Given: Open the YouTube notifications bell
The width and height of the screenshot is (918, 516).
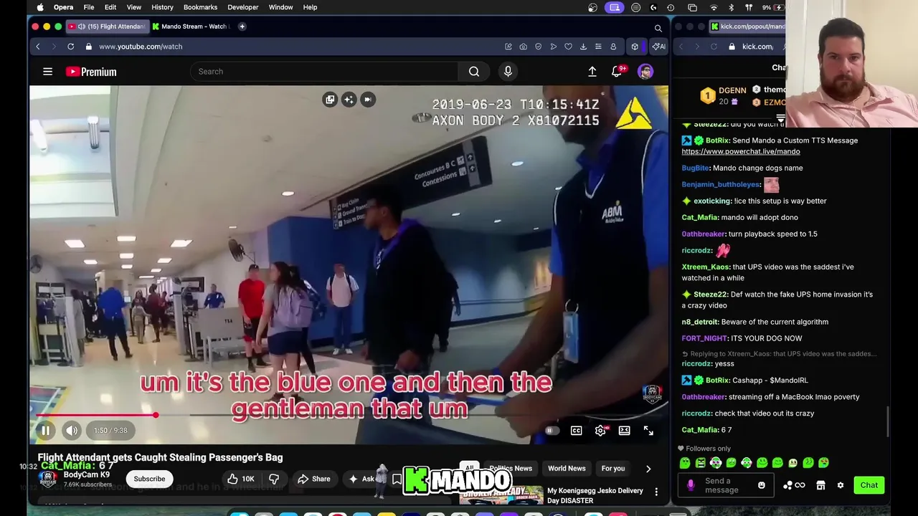Looking at the screenshot, I should coord(617,72).
